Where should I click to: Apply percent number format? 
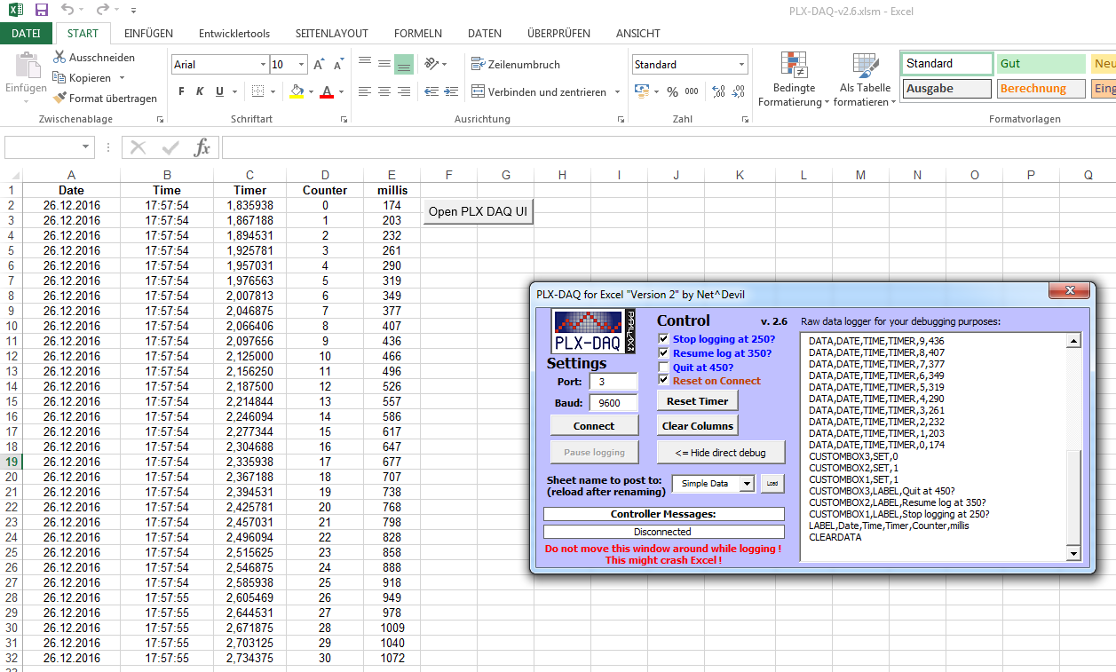click(672, 91)
